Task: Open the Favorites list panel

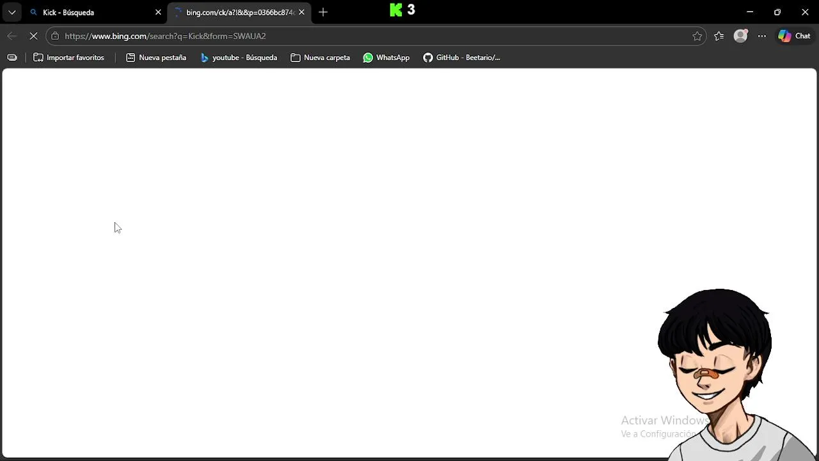Action: point(719,36)
